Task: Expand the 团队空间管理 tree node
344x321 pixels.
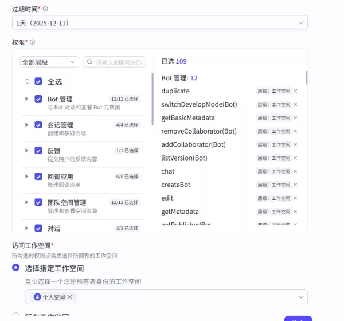Action: click(26, 202)
